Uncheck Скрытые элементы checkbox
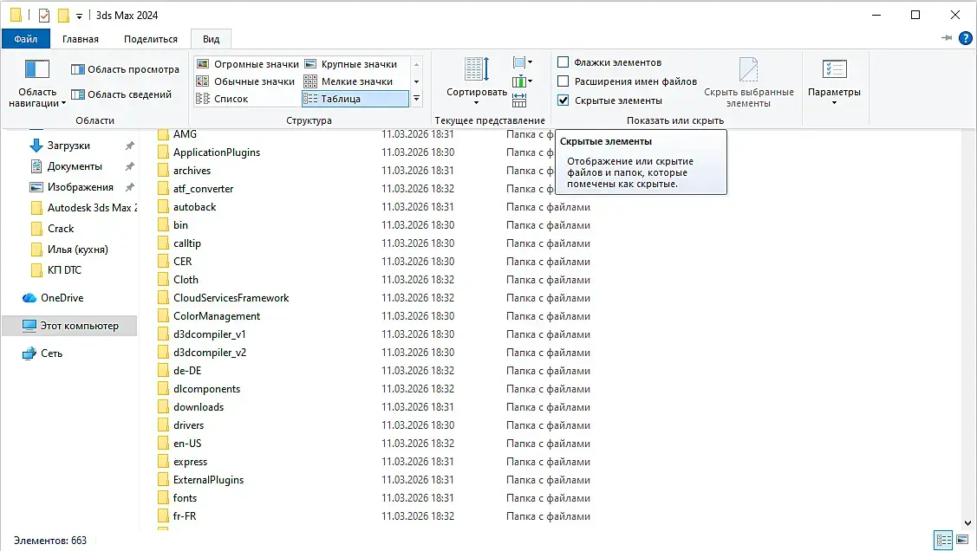Image resolution: width=977 pixels, height=551 pixels. [x=563, y=100]
